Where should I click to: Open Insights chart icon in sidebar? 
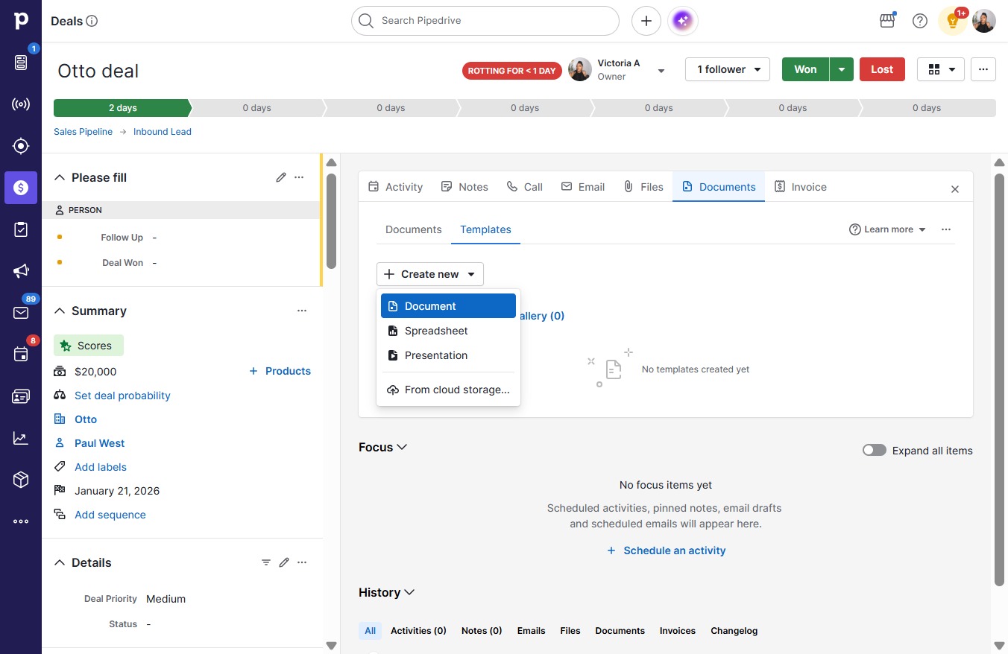[x=21, y=438]
